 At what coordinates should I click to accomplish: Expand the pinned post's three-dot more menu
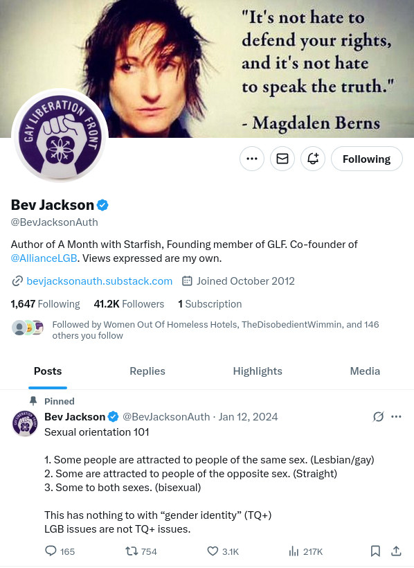click(396, 416)
